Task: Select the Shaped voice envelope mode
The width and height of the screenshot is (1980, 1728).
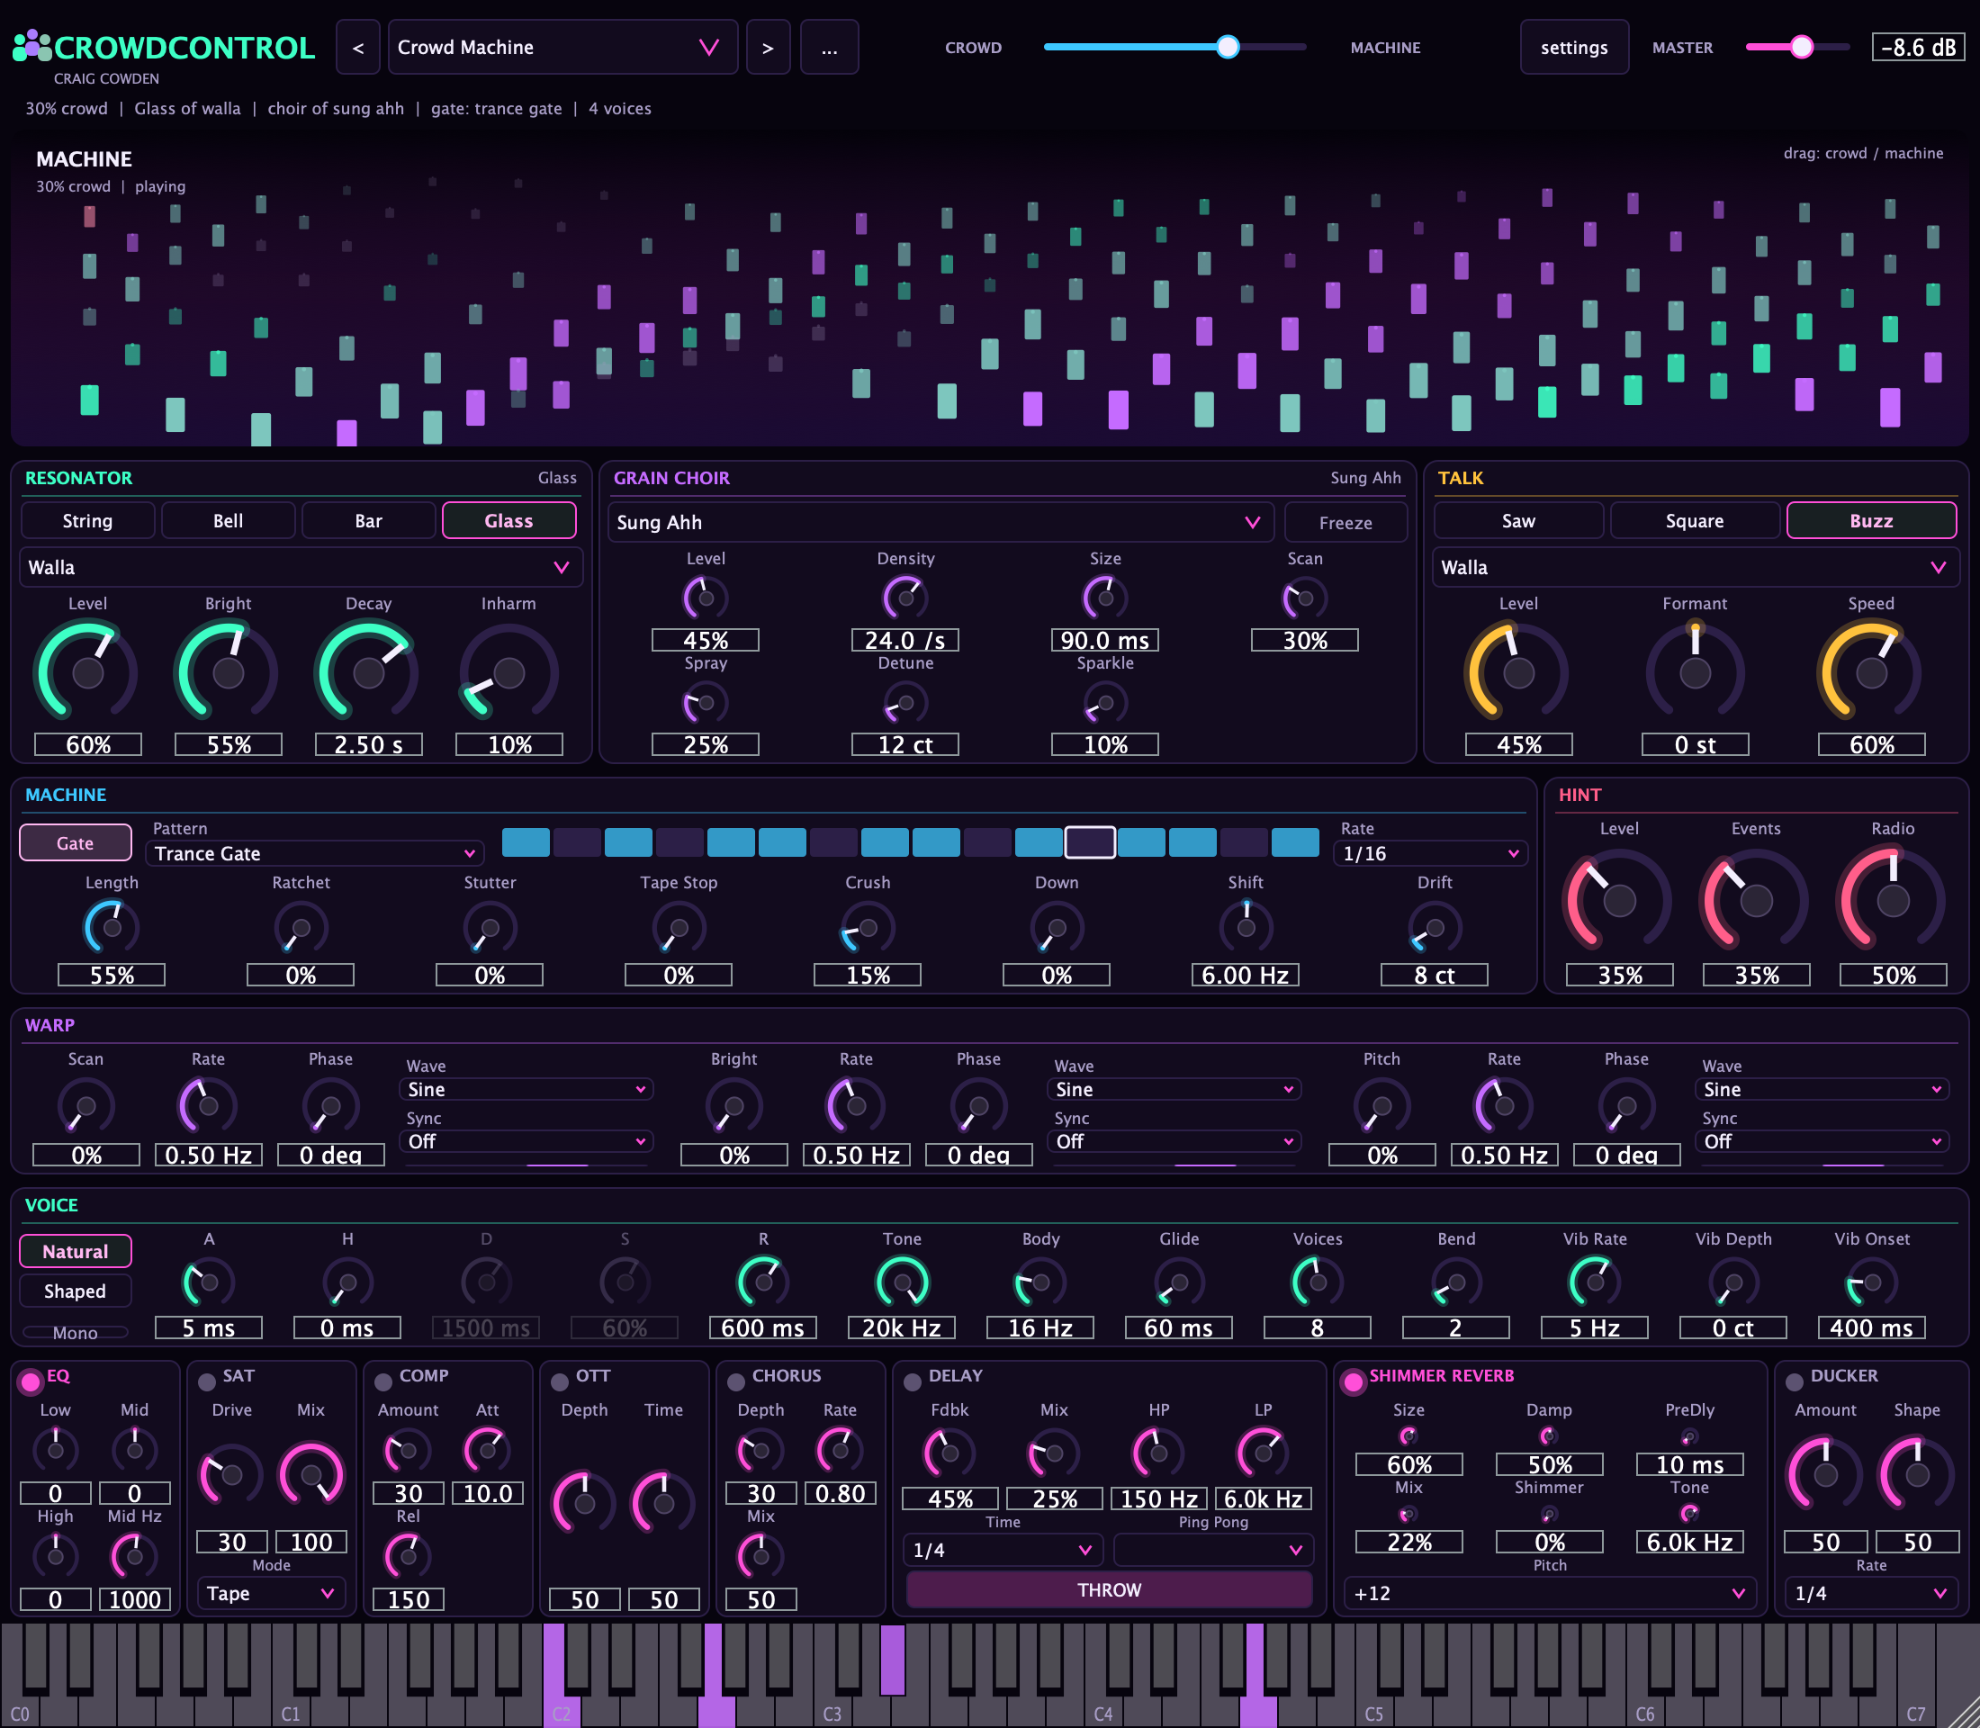Action: [76, 1291]
